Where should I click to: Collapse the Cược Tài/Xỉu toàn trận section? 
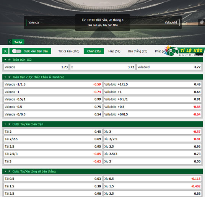tap(5, 124)
